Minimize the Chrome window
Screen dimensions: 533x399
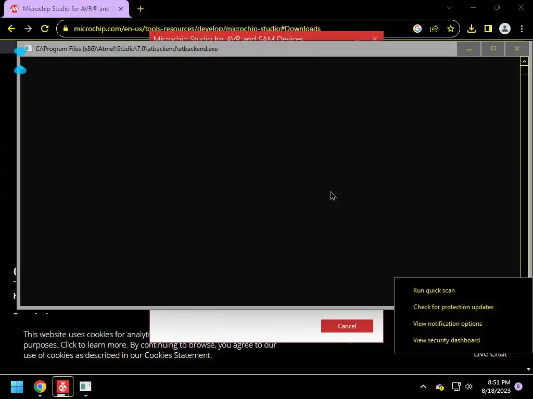tap(473, 7)
